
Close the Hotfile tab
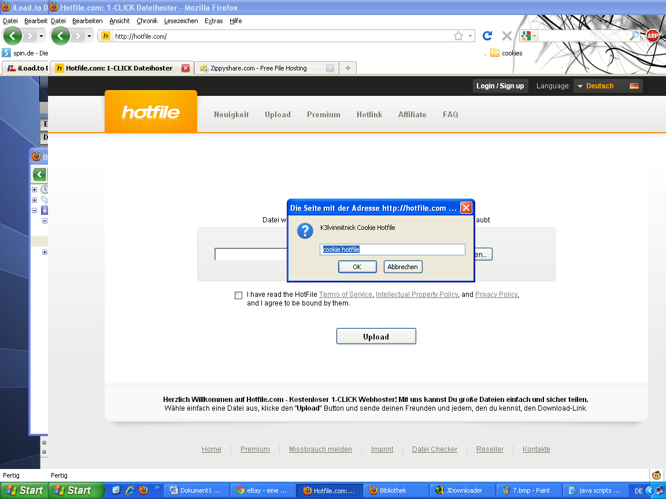click(186, 68)
